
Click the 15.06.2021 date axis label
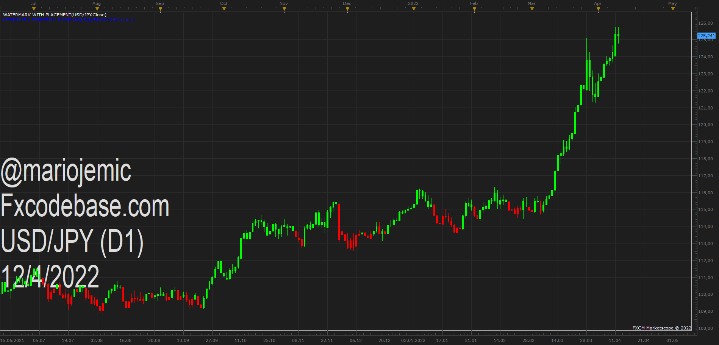pyautogui.click(x=12, y=340)
